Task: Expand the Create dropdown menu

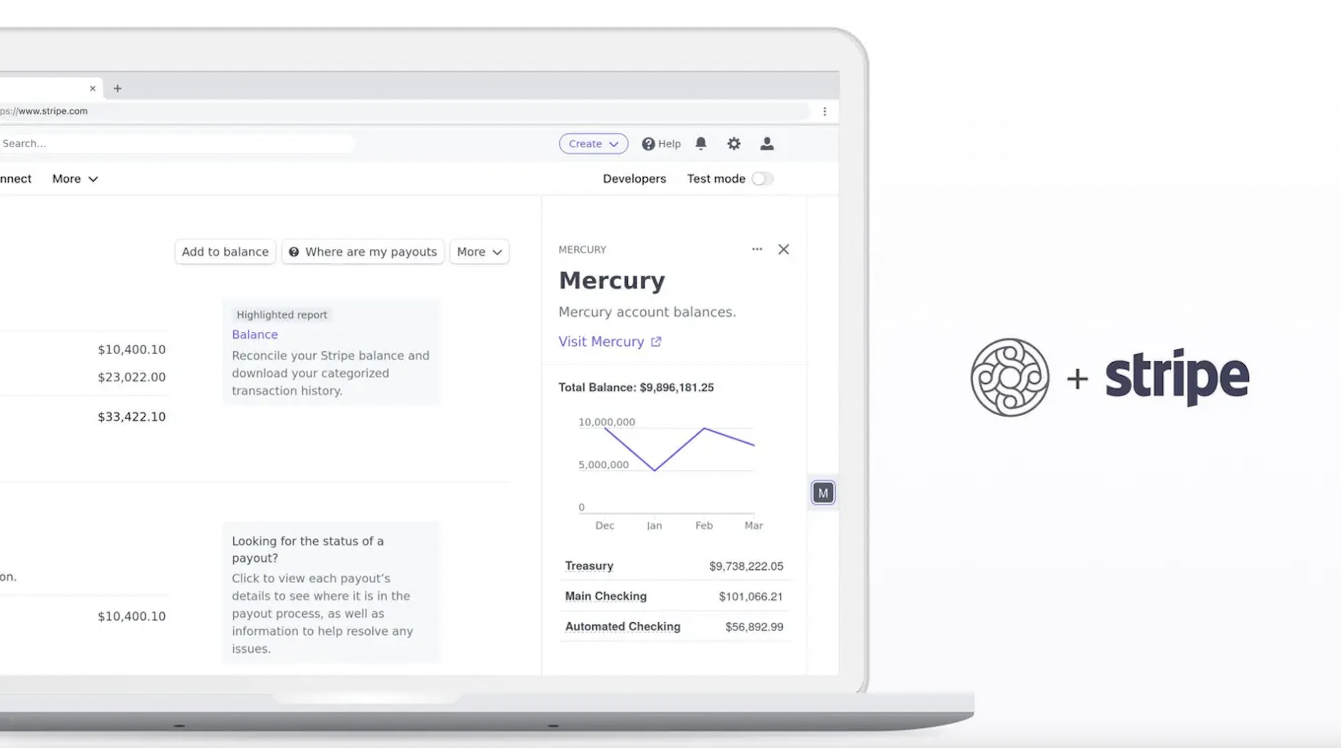Action: pos(594,144)
